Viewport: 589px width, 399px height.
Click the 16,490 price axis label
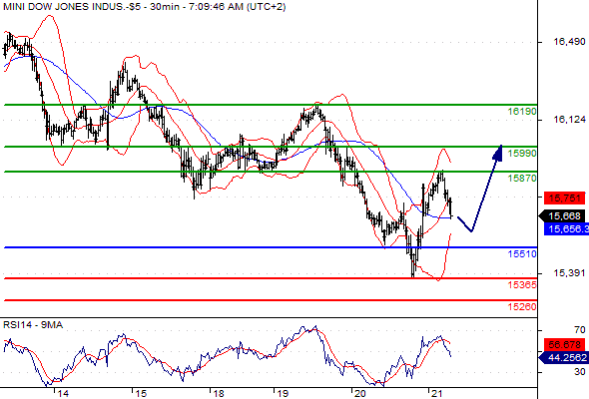569,41
